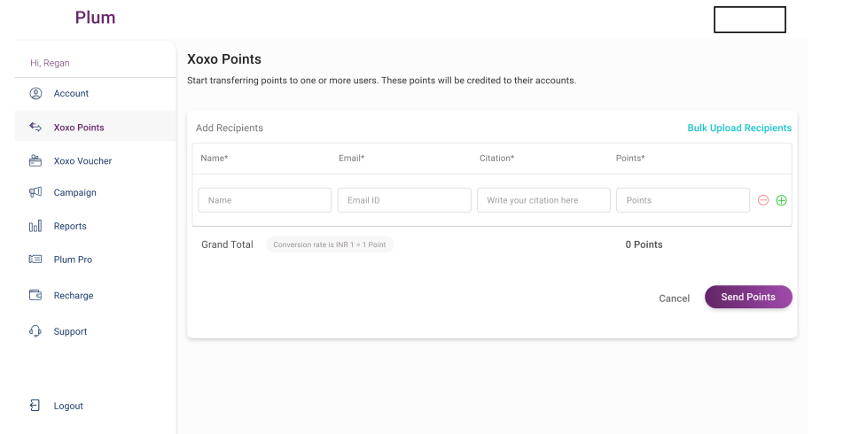Click the Xoxo Voucher card icon
This screenshot has width=851, height=434.
[35, 161]
